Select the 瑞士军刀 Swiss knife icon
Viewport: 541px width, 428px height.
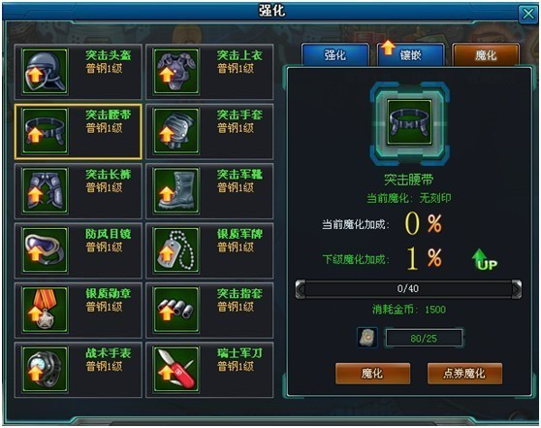pos(176,369)
